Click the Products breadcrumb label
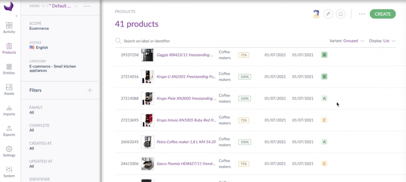Screen dimensions: 406x182 [x=125, y=11]
